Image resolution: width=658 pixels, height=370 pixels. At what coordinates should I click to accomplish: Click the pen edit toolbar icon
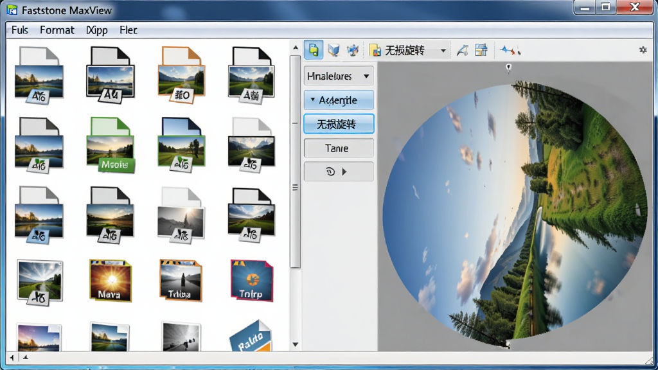[462, 50]
